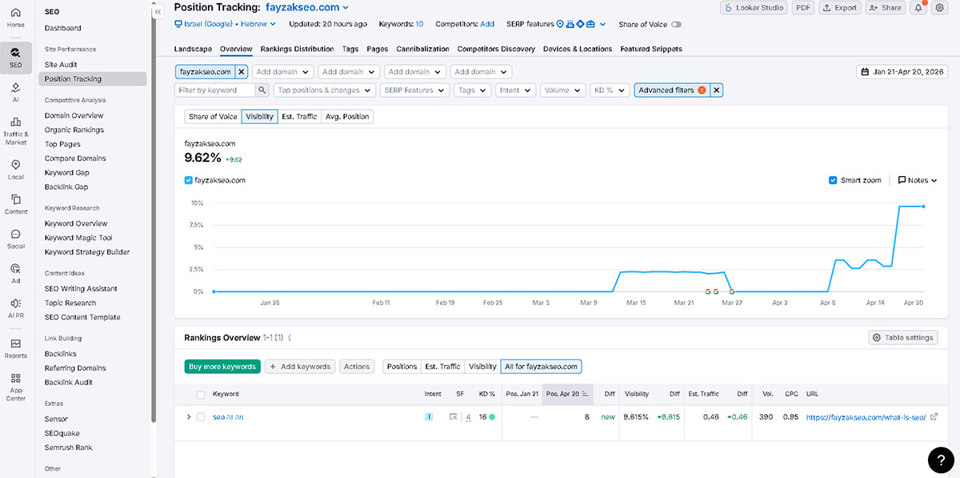Image resolution: width=960 pixels, height=478 pixels.
Task: Click Add keywords button
Action: 300,367
